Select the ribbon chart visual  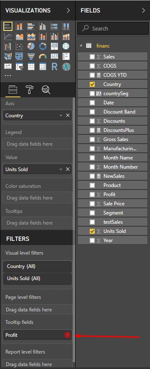66,36
